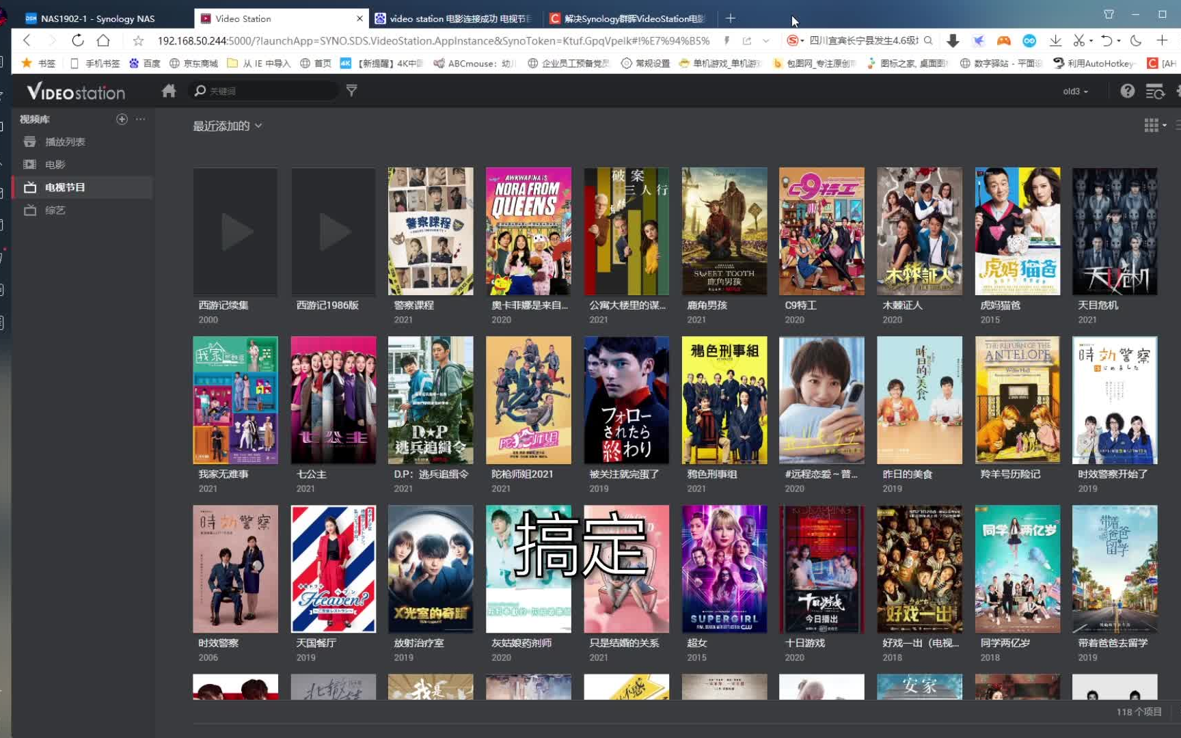Screen dimensions: 1181x738
Task: Open 天国餐厅 Heaven poster
Action: (333, 569)
